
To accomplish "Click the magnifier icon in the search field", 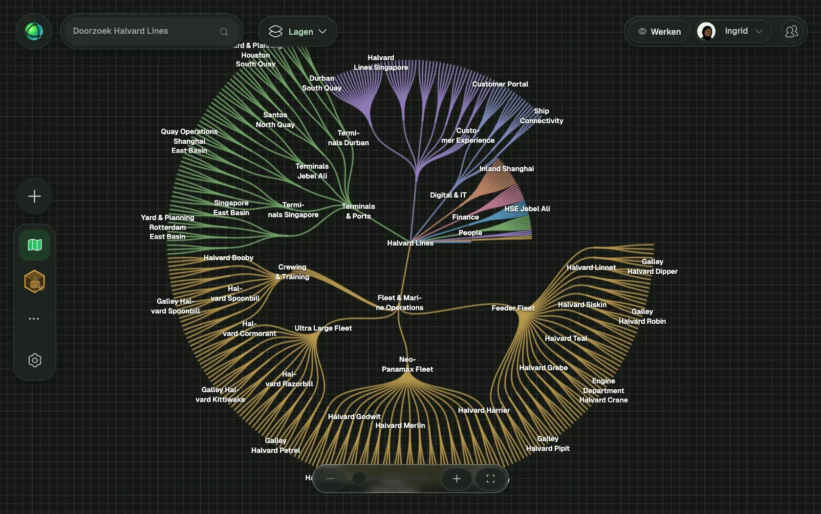I will coord(224,32).
